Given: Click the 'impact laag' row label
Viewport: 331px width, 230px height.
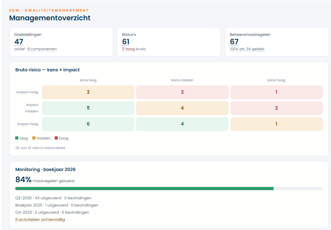Looking at the screenshot, I should tap(28, 124).
